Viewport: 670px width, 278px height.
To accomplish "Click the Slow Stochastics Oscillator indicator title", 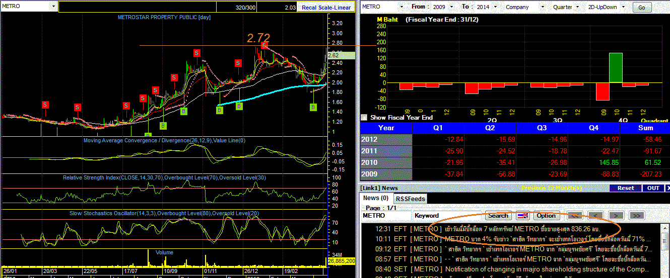I will (164, 213).
